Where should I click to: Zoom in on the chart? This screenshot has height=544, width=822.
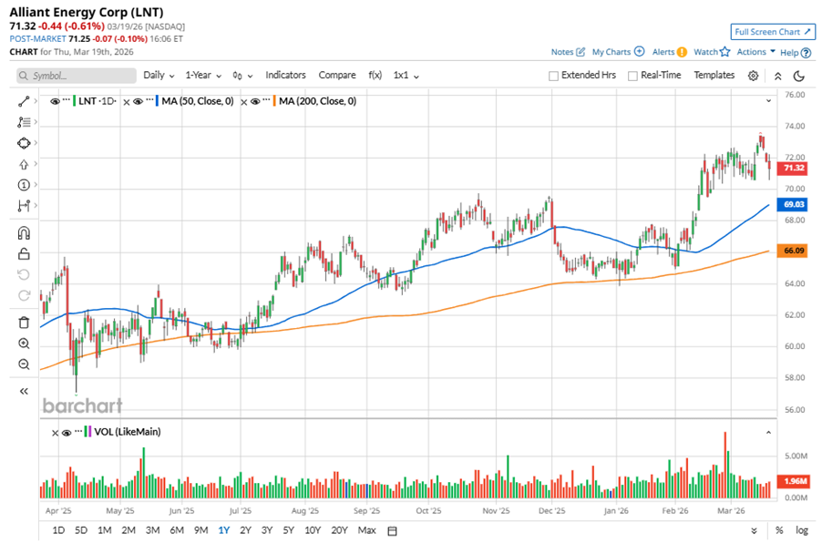24,344
